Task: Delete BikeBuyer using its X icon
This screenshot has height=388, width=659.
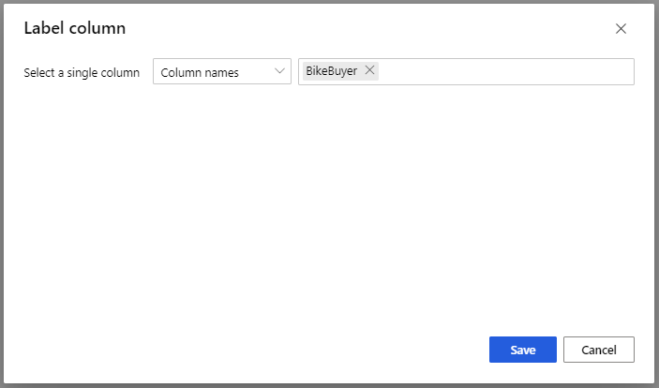Action: coord(369,71)
